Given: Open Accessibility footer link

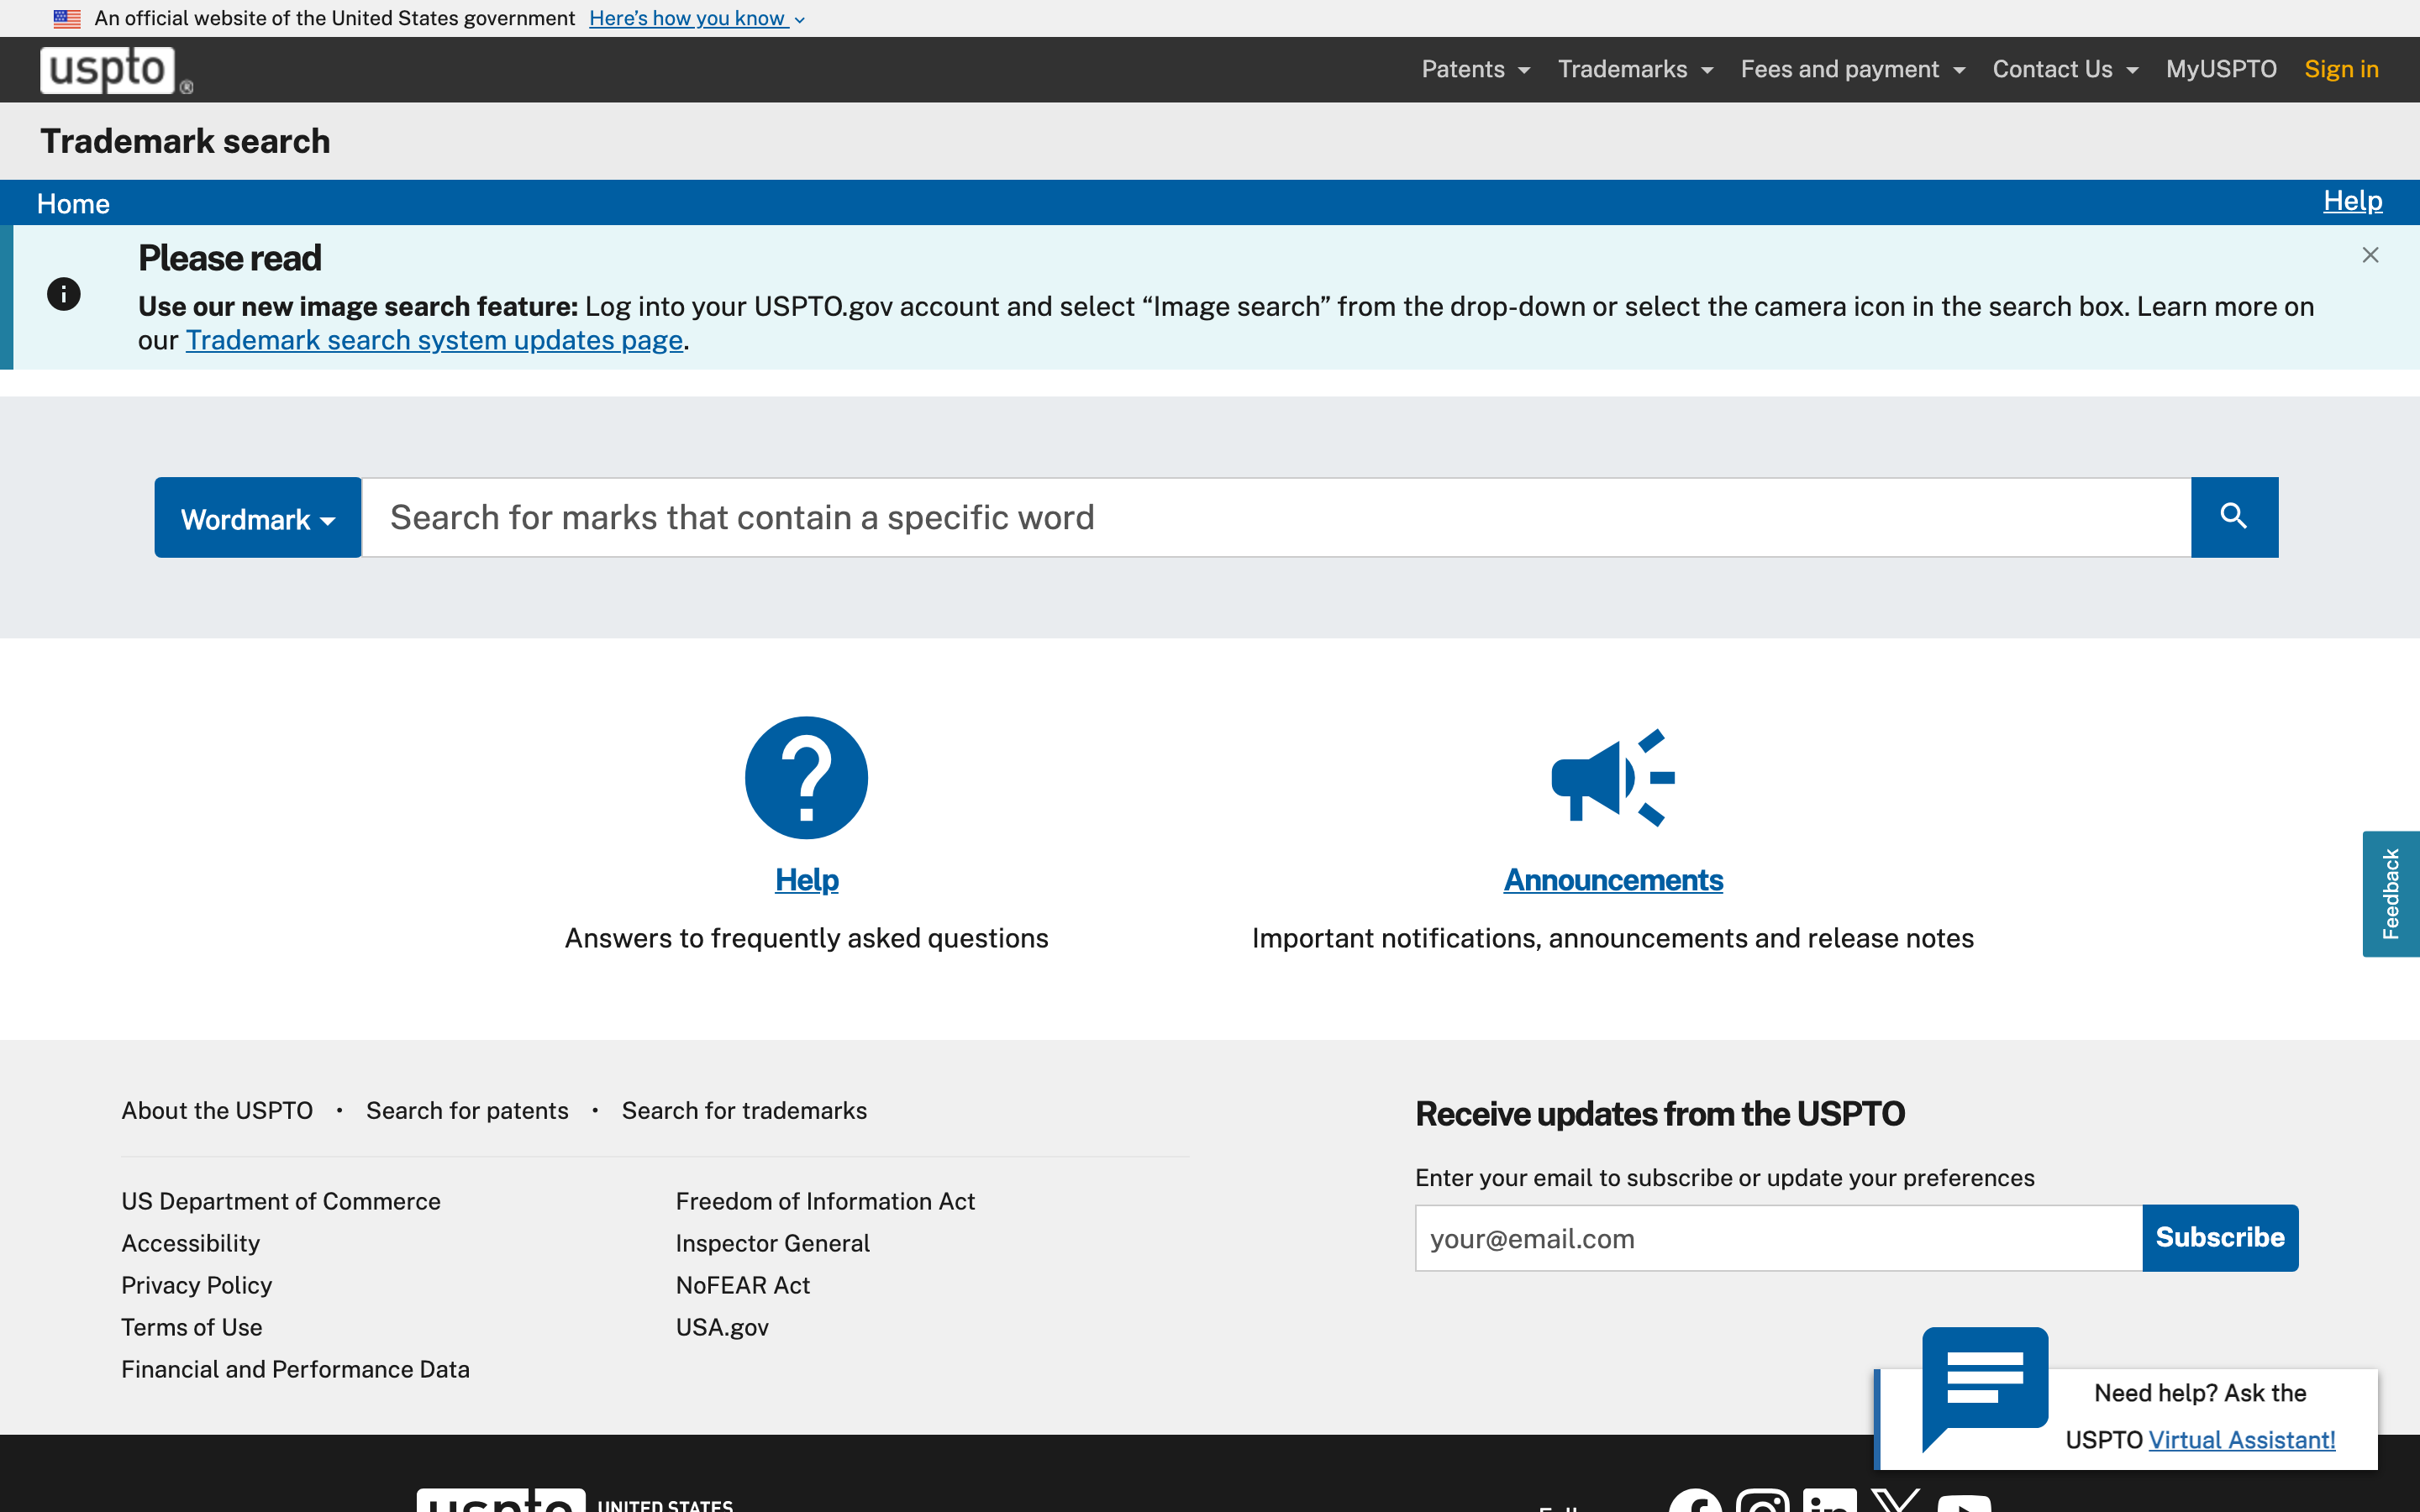Looking at the screenshot, I should click(x=190, y=1243).
